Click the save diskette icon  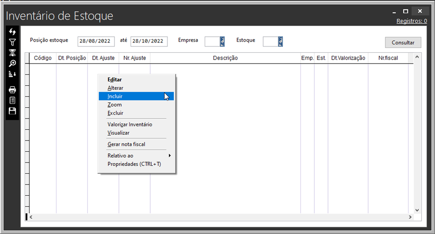coord(13,111)
